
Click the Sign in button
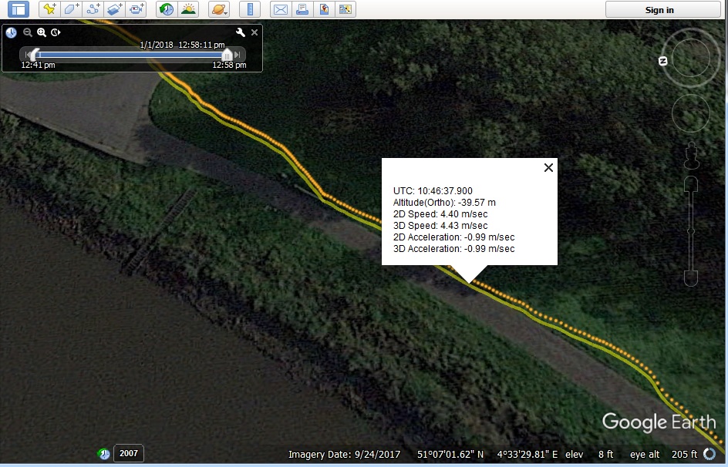[x=662, y=10]
